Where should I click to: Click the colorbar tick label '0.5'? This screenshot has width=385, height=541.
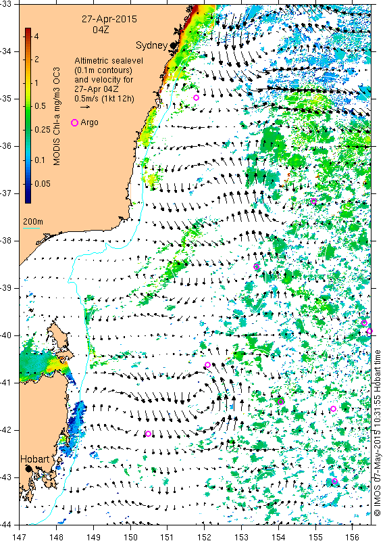[40, 106]
